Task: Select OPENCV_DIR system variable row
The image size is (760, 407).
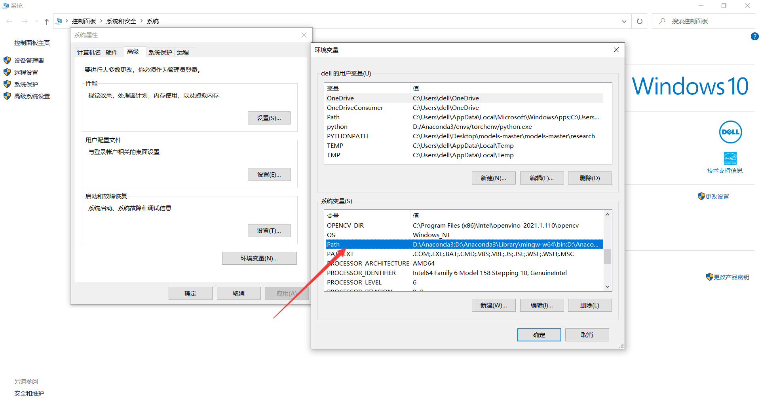Action: point(464,225)
